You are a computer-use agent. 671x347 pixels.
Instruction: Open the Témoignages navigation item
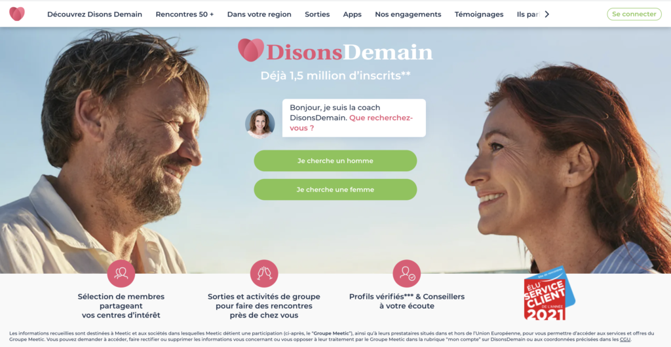pyautogui.click(x=479, y=14)
